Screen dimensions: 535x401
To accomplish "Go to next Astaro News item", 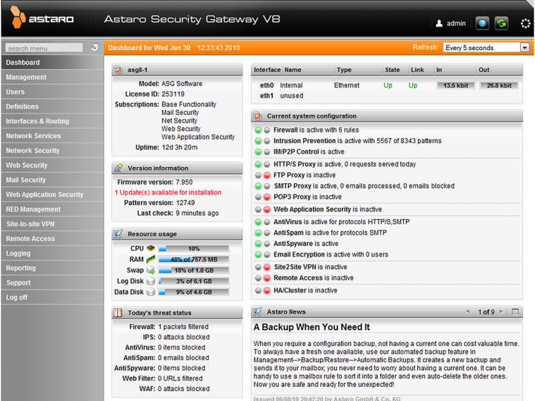I will (501, 311).
